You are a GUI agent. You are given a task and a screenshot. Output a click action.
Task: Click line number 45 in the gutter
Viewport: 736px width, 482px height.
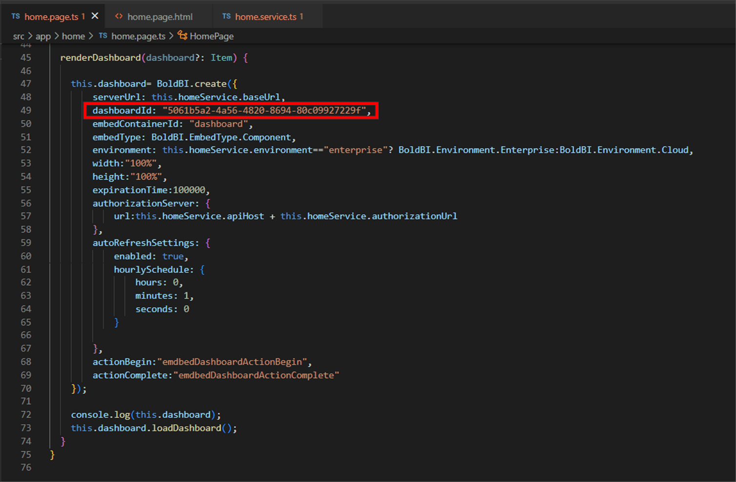(26, 57)
